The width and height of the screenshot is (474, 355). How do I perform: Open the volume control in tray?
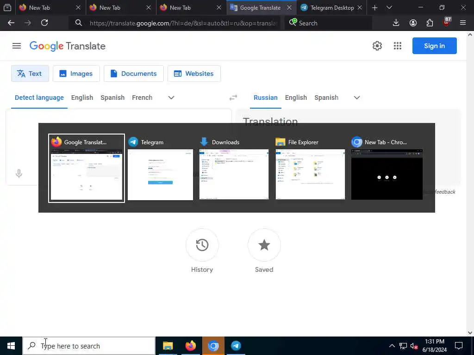point(414,346)
